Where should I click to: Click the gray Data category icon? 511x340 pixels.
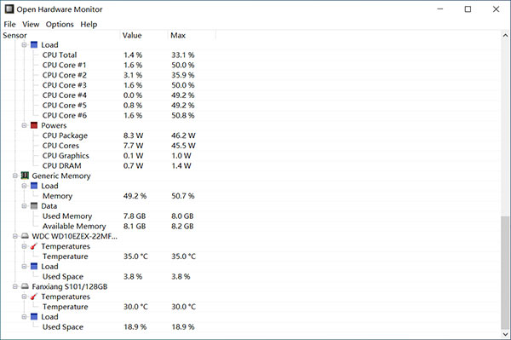point(34,205)
